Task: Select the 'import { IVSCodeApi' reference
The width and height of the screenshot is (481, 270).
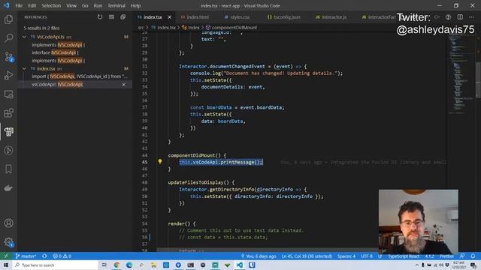Action: tap(80, 76)
